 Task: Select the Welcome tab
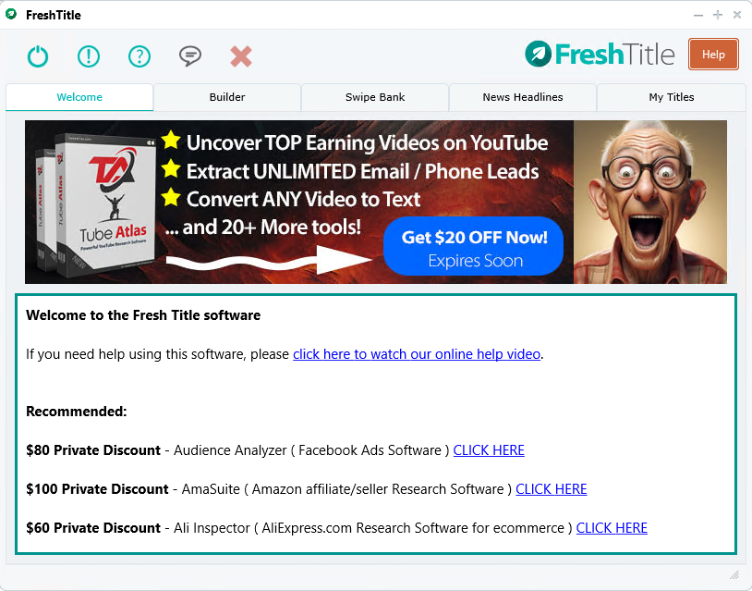pos(79,97)
